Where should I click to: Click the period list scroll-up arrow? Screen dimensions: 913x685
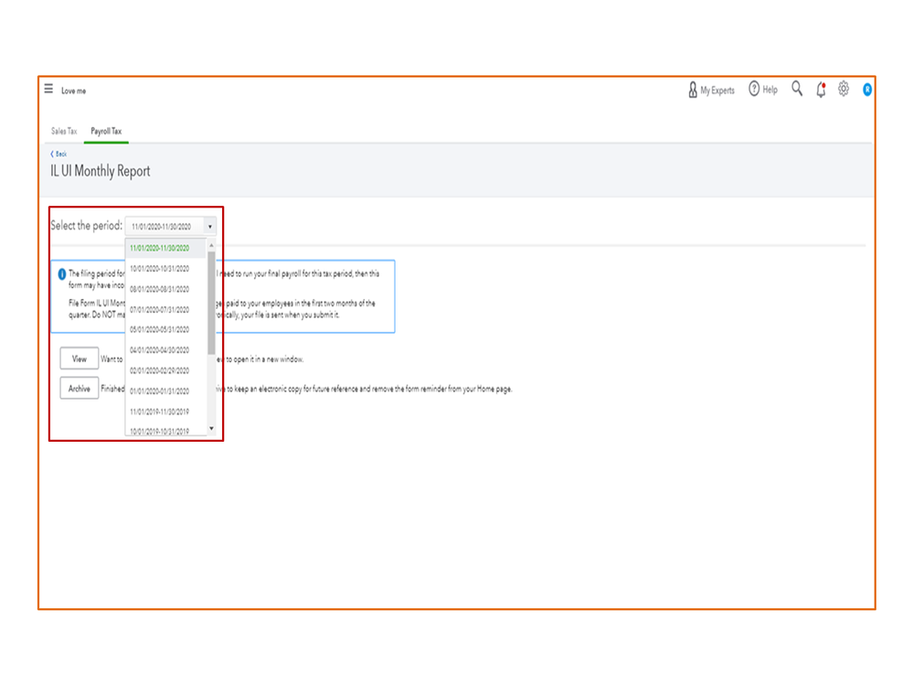[x=211, y=245]
